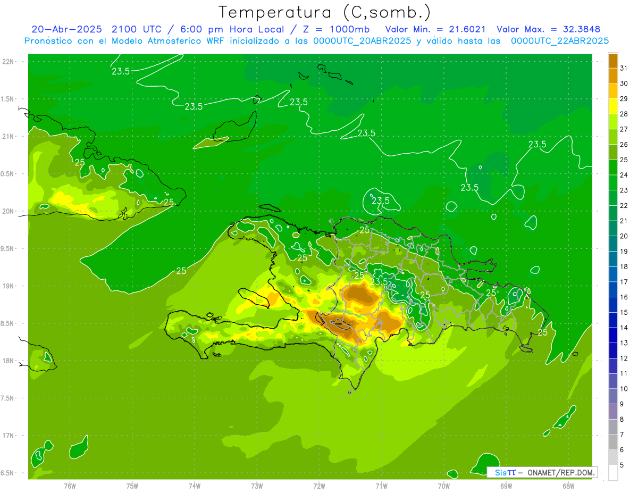The width and height of the screenshot is (638, 493).
Task: Click the "18N" latitude axis label
Action: tap(9, 361)
